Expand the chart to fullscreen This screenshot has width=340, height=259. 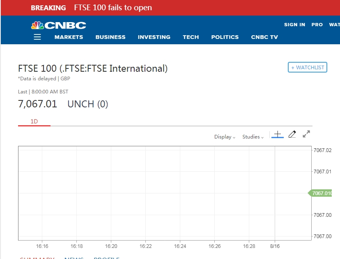pos(306,134)
